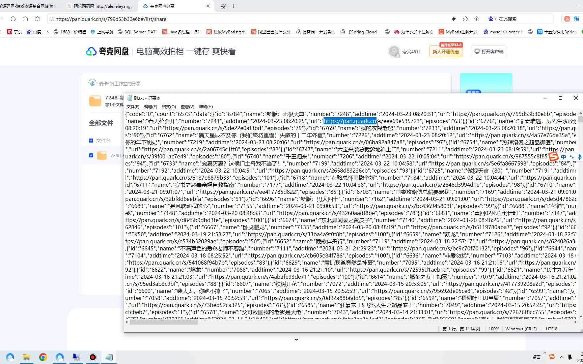Open the 编辑(E) menu in Notepad
This screenshot has width=583, height=364.
point(150,107)
